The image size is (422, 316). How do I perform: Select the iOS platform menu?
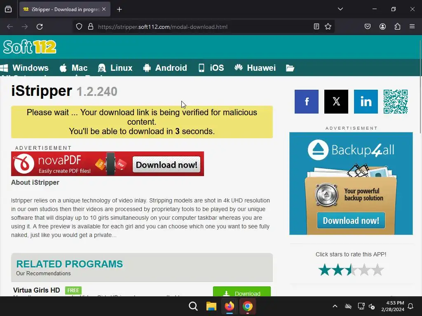(x=211, y=68)
